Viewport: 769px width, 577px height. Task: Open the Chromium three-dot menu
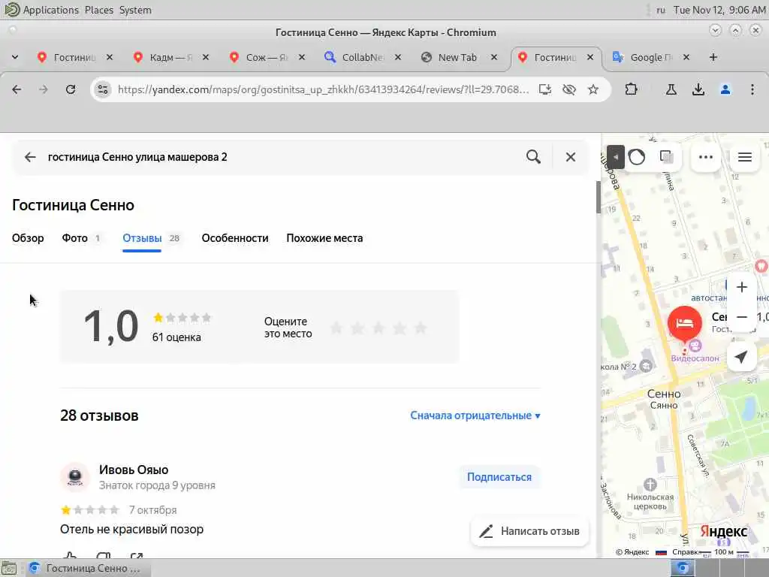[752, 89]
